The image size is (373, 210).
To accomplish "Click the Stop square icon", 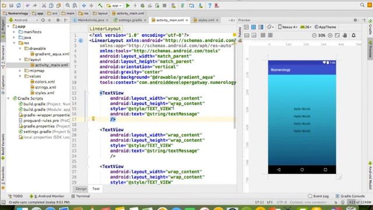I will [164, 5].
